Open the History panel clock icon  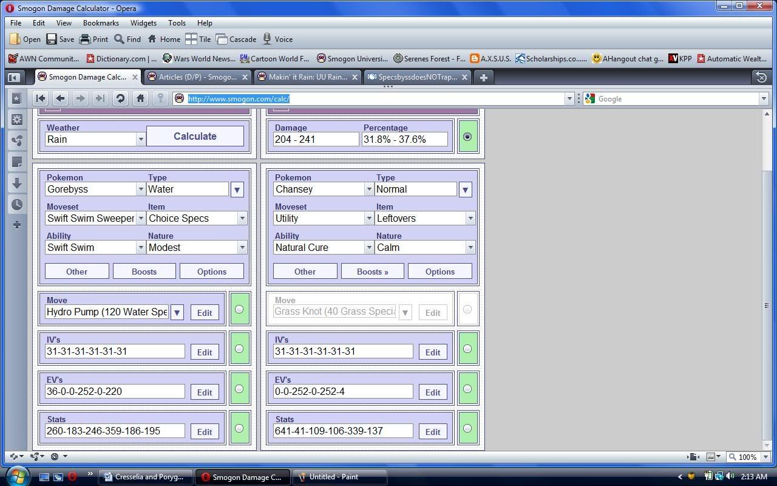pyautogui.click(x=17, y=204)
